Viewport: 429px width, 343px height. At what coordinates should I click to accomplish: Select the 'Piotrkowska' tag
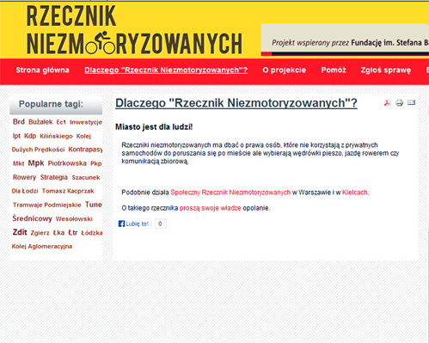67,163
